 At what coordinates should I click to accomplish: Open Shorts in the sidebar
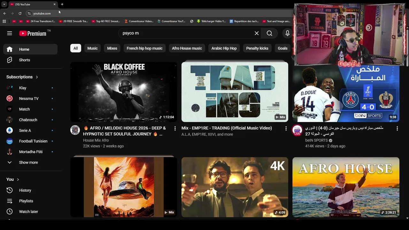tap(30, 60)
